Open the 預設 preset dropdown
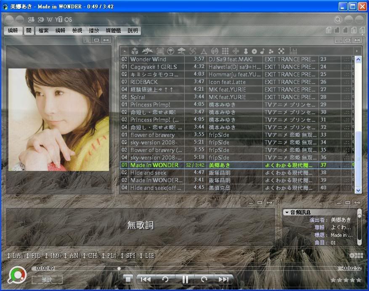The height and width of the screenshot is (291, 369). click(47, 280)
